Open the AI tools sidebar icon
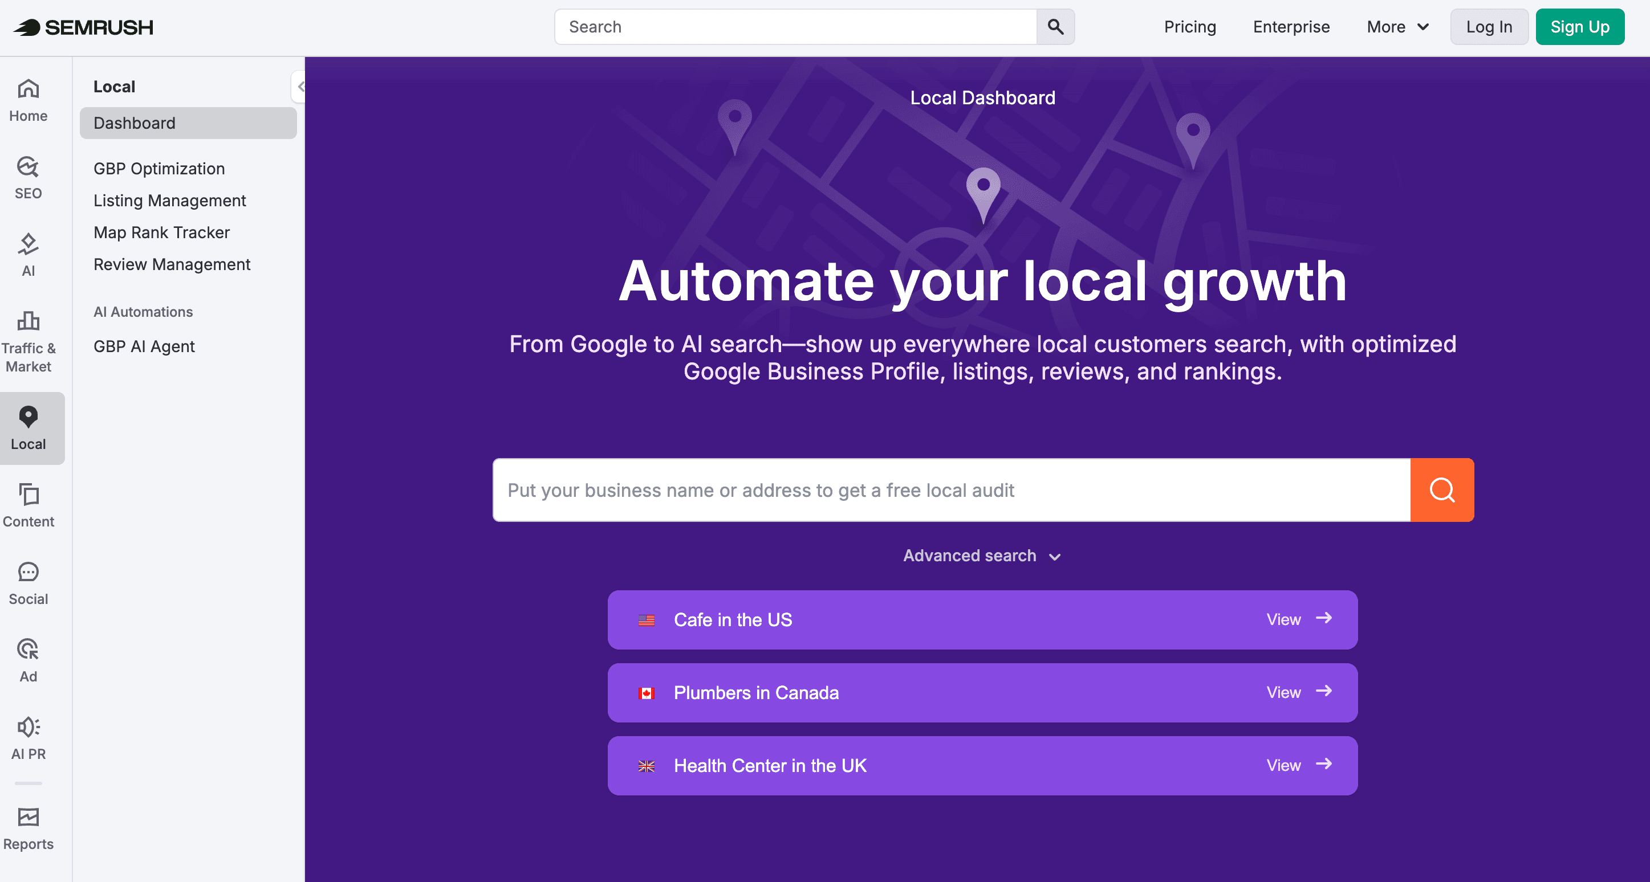The image size is (1650, 882). [28, 254]
